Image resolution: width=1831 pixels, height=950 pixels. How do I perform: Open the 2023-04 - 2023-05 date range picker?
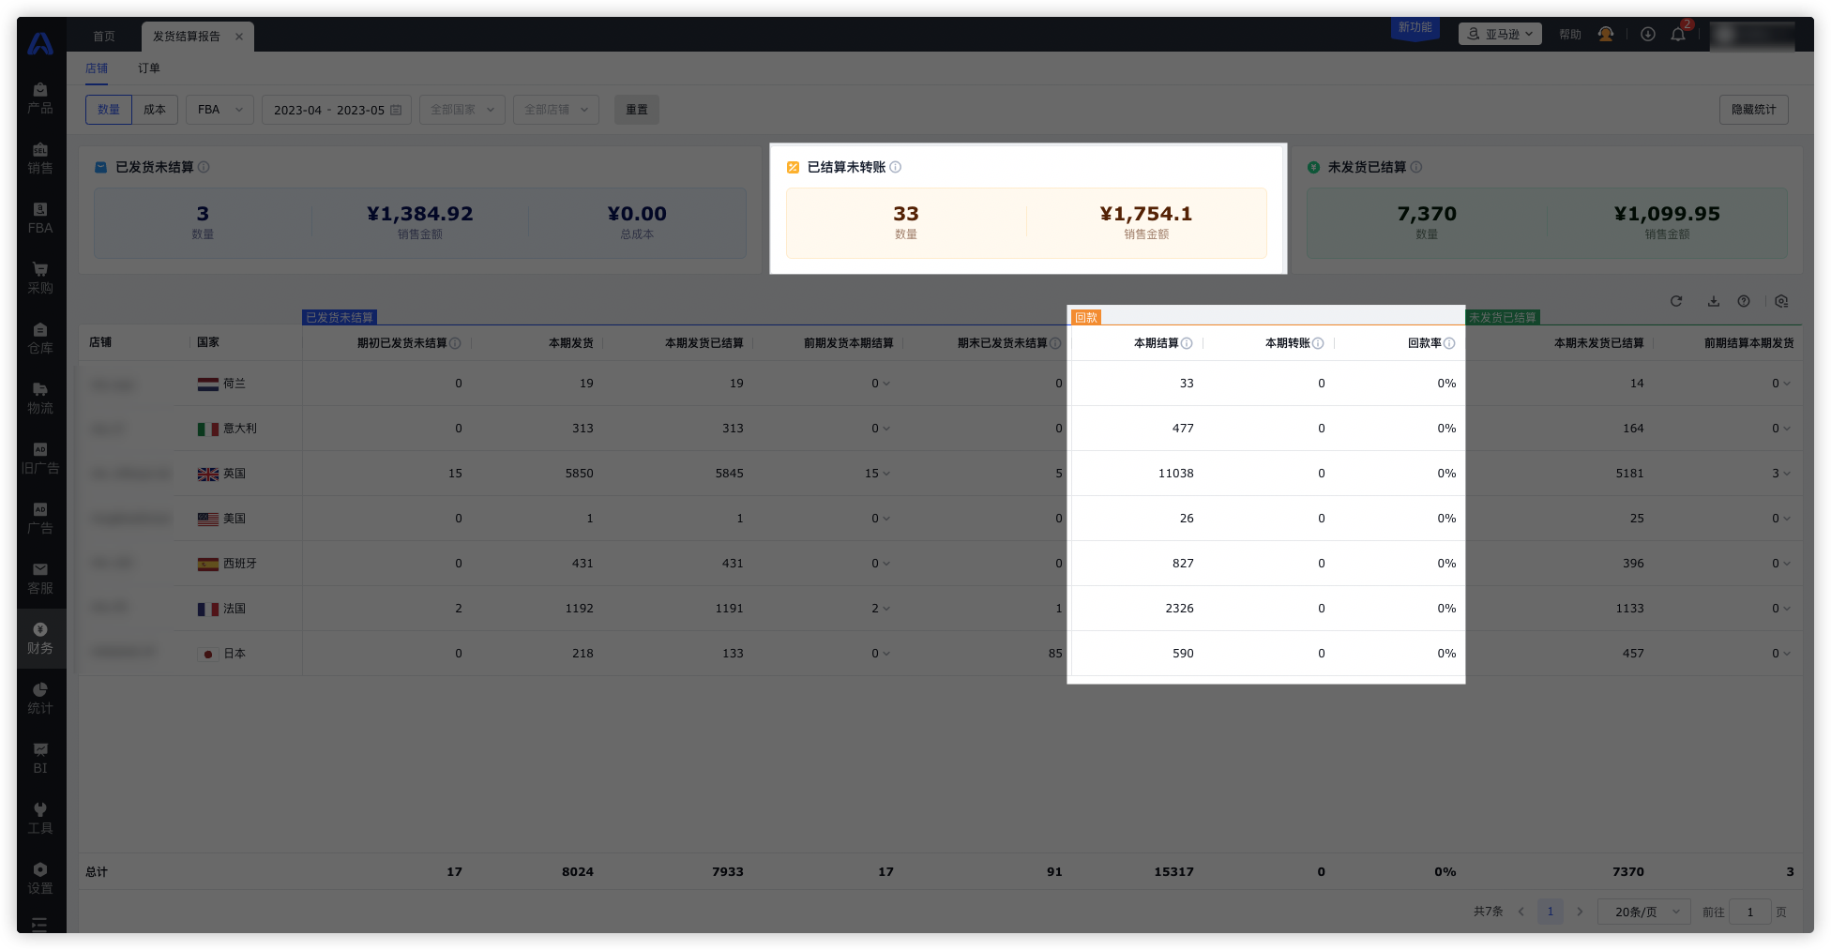click(337, 110)
